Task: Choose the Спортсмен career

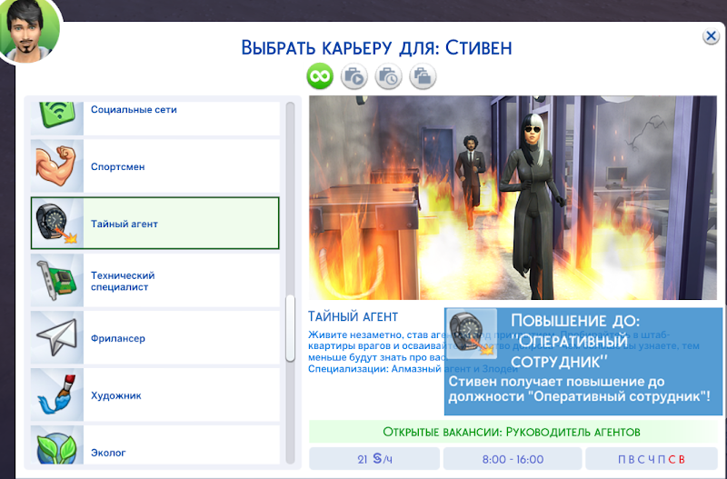Action: (x=155, y=166)
